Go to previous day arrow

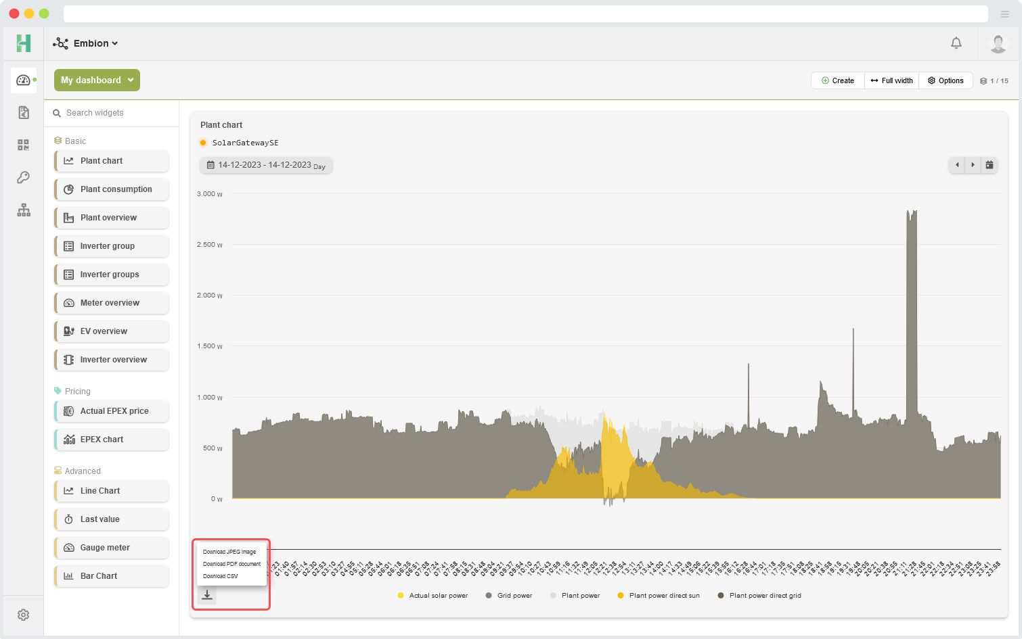pyautogui.click(x=957, y=165)
